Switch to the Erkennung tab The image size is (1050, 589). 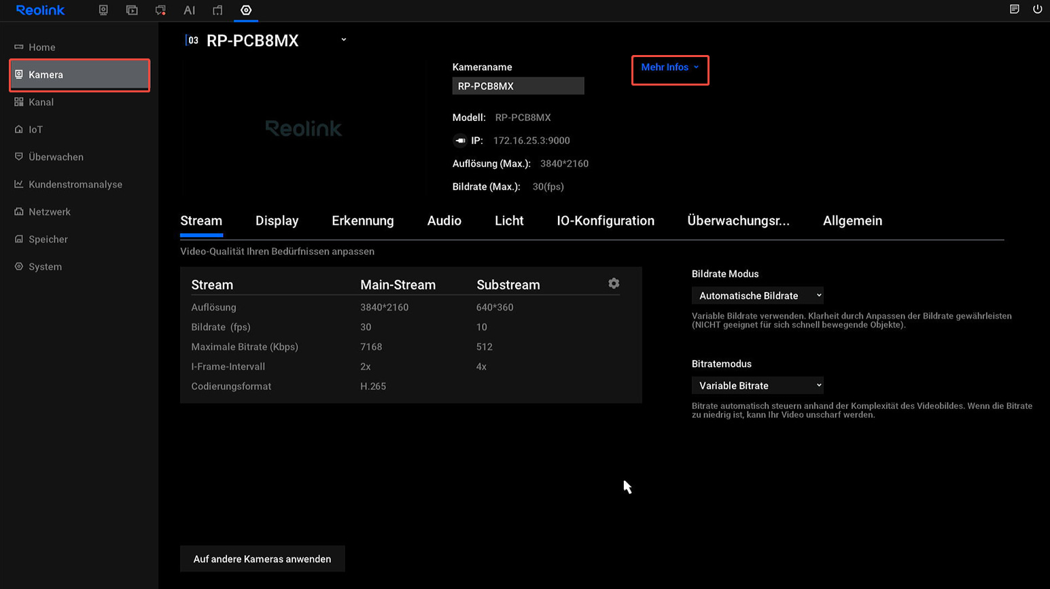[363, 221]
